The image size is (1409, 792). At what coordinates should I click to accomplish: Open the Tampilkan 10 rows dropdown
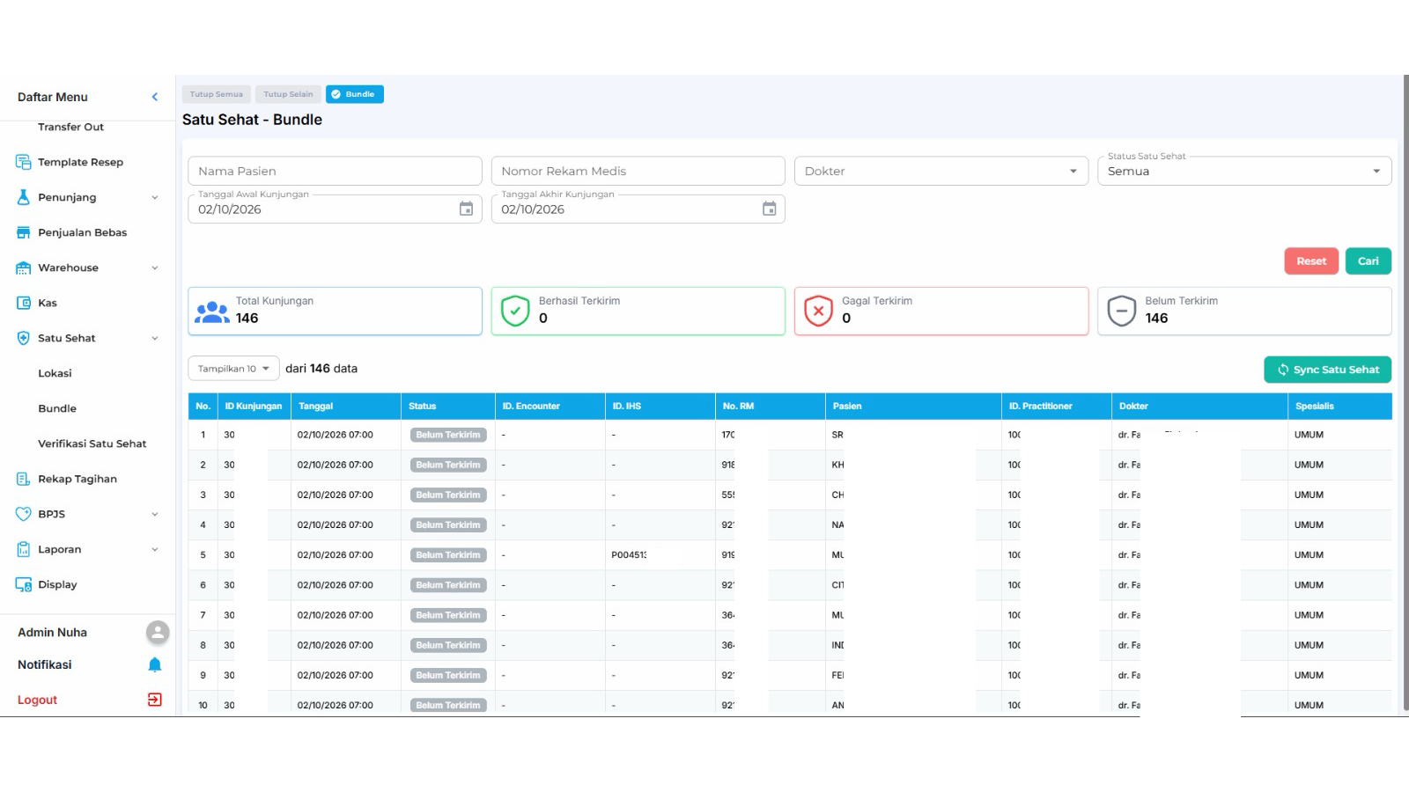coord(233,369)
